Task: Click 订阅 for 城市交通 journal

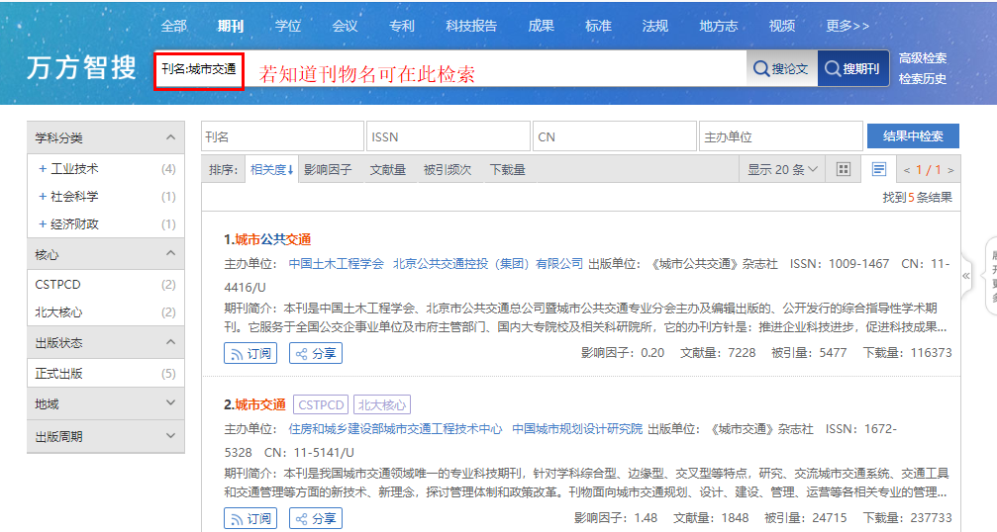Action: tap(250, 518)
